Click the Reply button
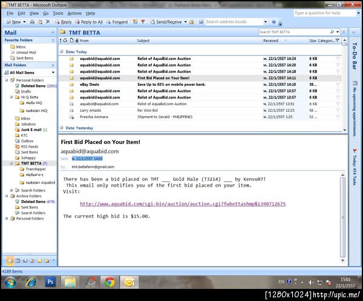Image resolution: width=363 pixels, height=301 pixels. click(x=64, y=22)
